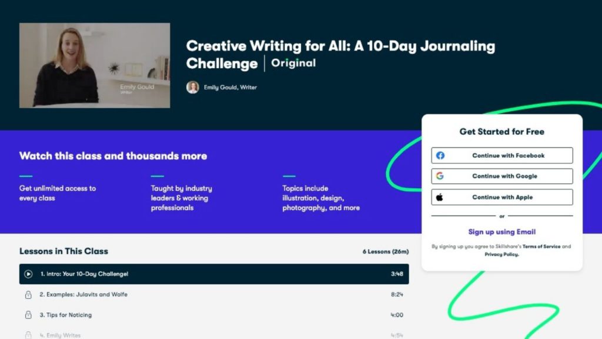The height and width of the screenshot is (339, 602).
Task: Click the Lessons in This Class heading
Action: tap(63, 251)
